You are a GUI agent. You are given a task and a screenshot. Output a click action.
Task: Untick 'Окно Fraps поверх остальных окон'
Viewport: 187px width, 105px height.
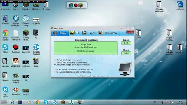55,62
